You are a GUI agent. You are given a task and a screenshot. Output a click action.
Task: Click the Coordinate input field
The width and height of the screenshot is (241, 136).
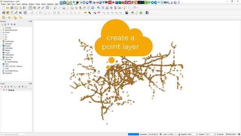[153, 134]
